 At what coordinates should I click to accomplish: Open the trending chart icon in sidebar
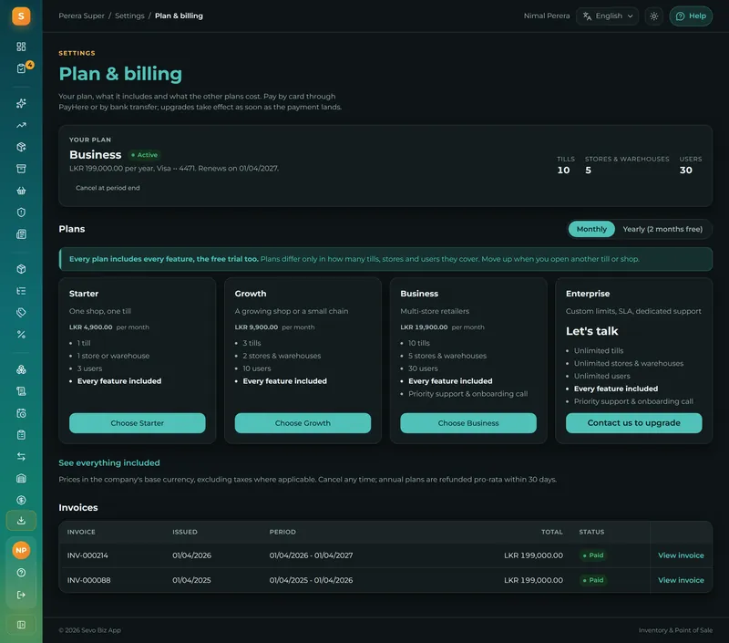point(21,125)
